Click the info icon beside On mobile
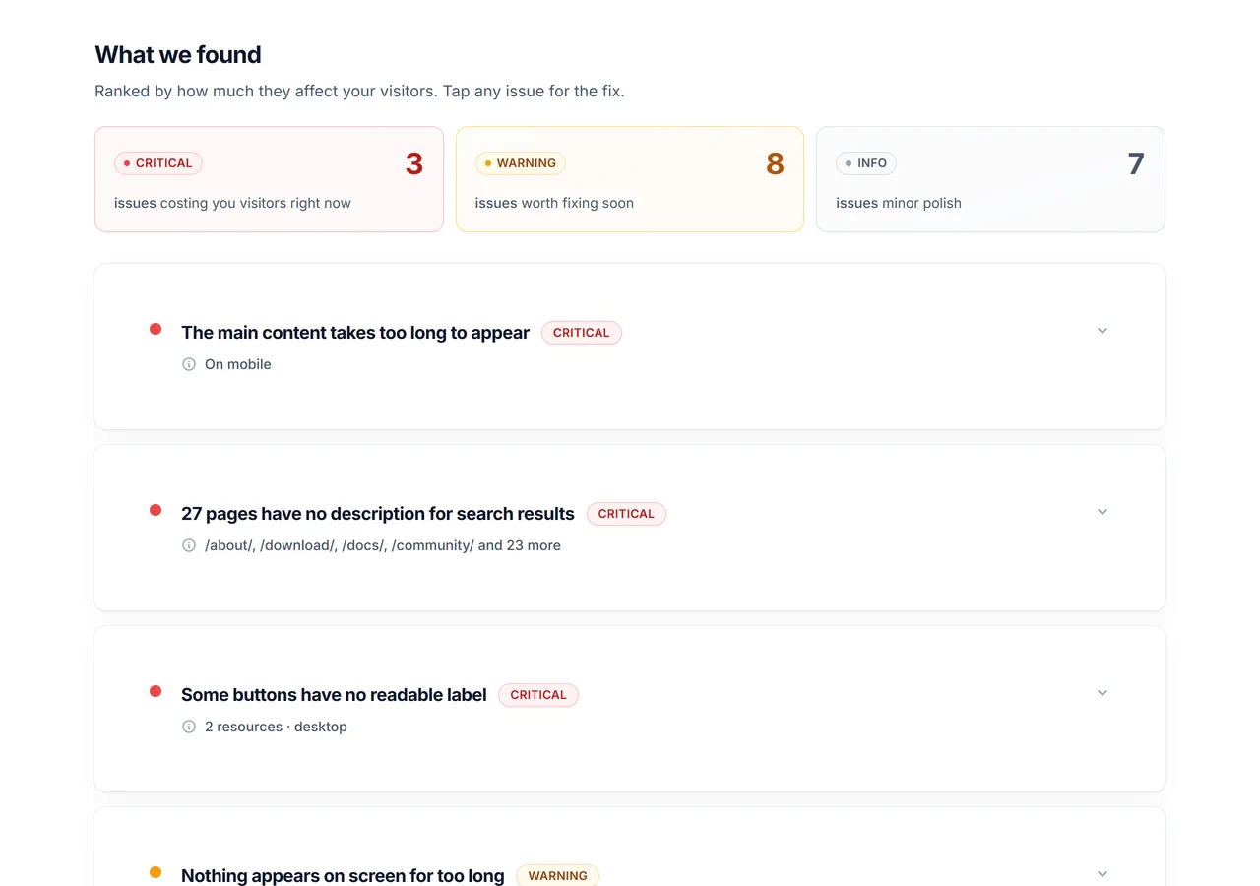 pyautogui.click(x=189, y=364)
